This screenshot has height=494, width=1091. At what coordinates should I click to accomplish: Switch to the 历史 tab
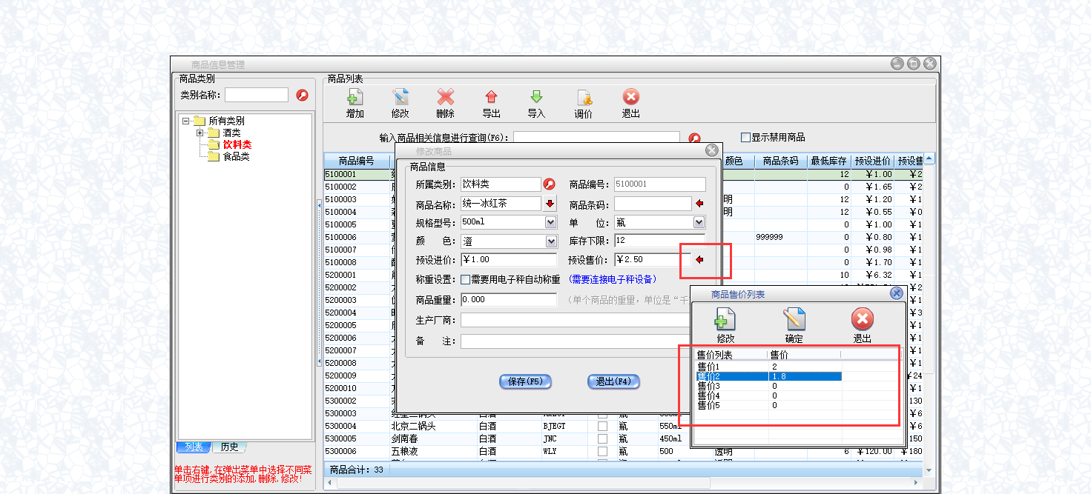click(x=229, y=447)
